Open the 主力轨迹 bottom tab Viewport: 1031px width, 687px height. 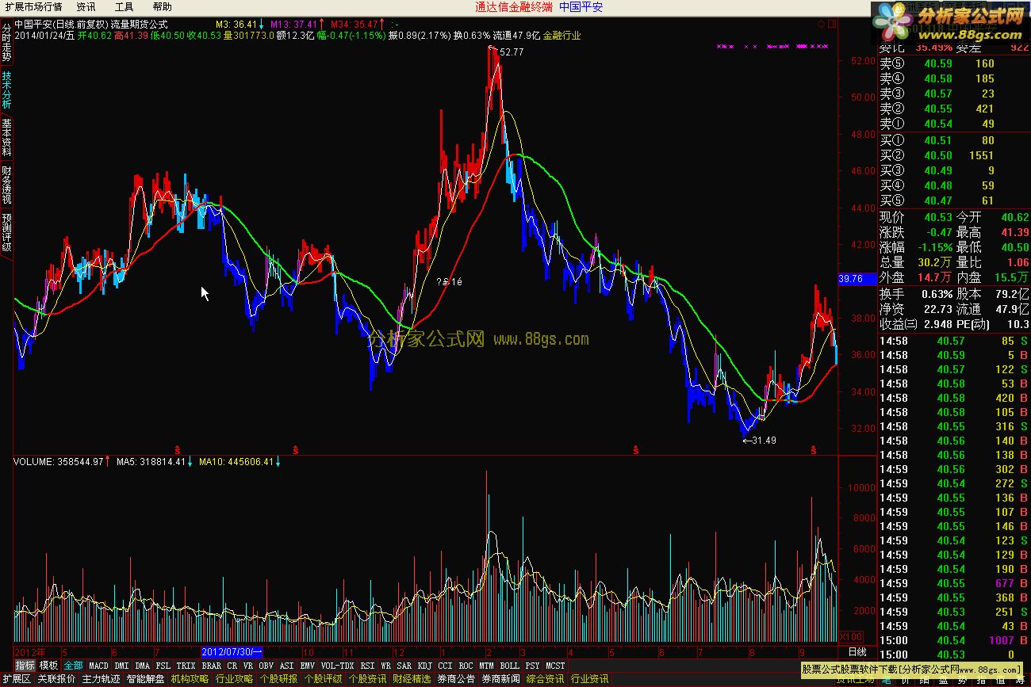pos(101,679)
